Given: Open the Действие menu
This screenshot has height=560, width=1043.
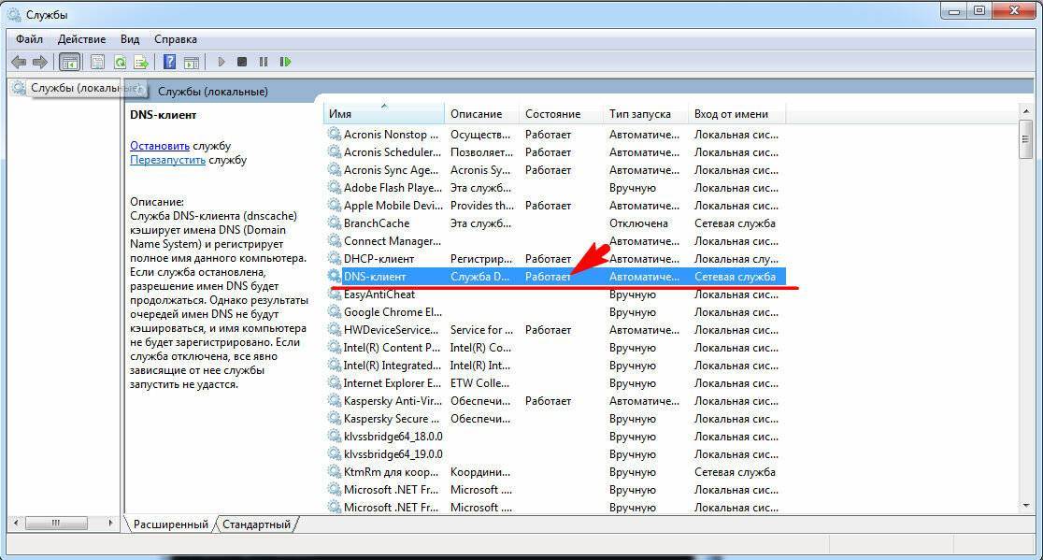Looking at the screenshot, I should tap(81, 39).
